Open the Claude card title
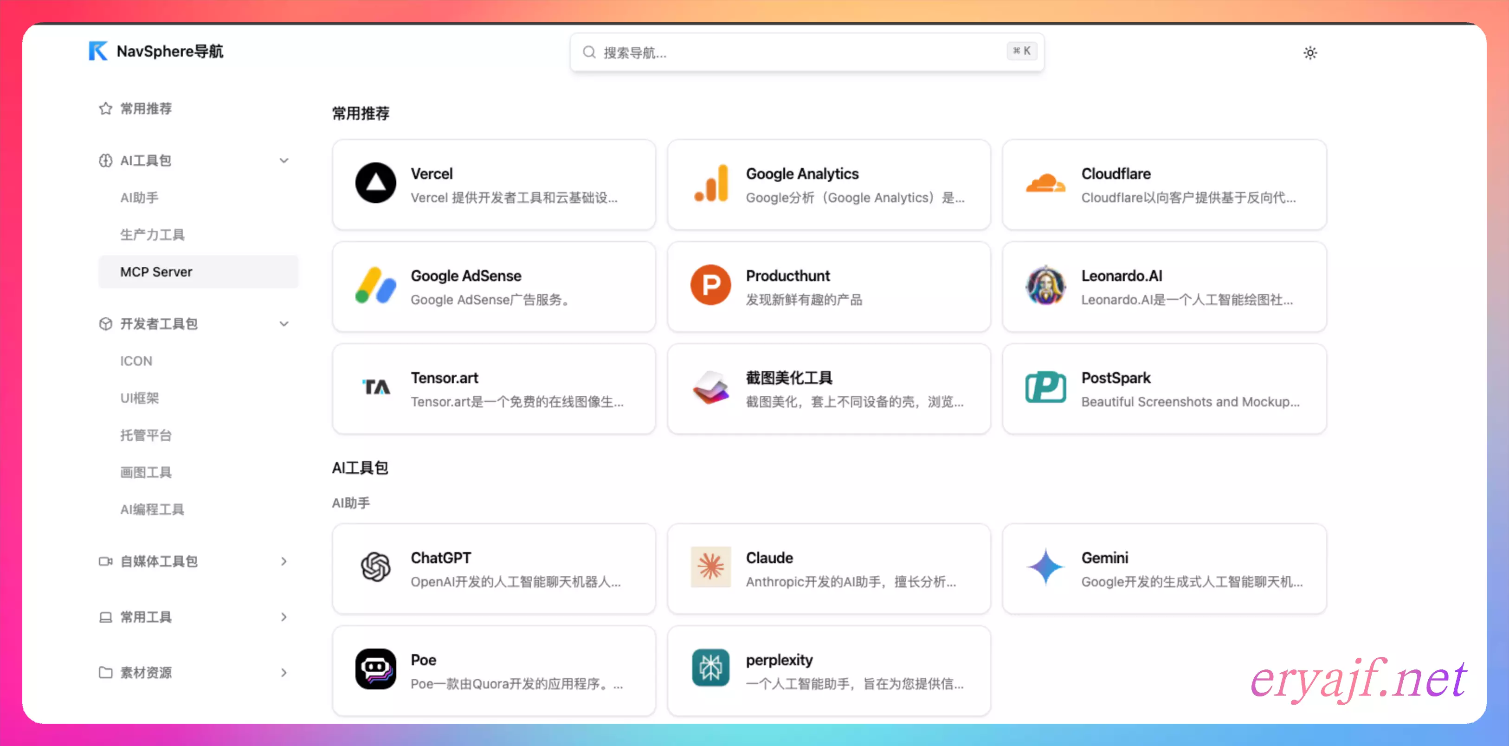Viewport: 1509px width, 746px height. click(x=769, y=558)
